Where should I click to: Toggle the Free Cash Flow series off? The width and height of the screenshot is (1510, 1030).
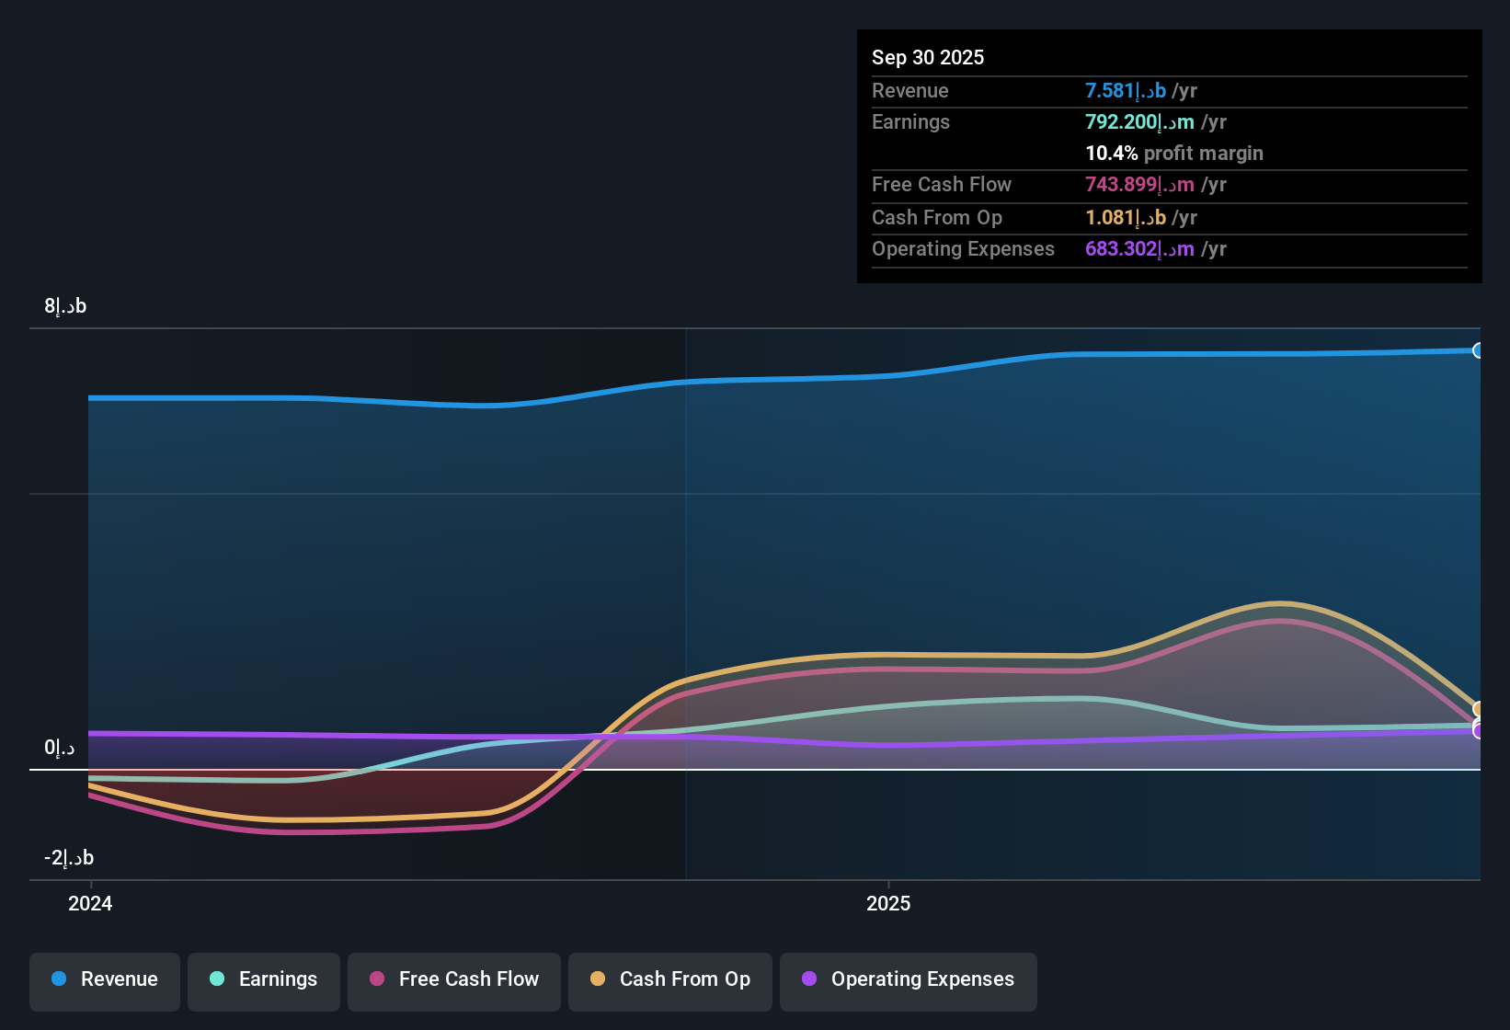453,981
